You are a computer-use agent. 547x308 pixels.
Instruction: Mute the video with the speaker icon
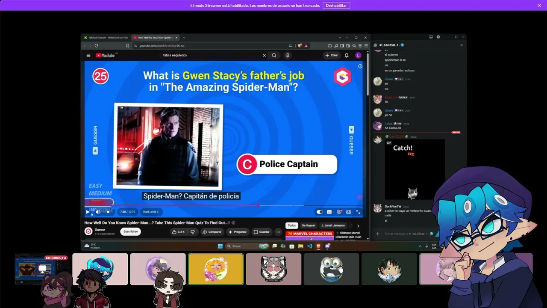97,212
